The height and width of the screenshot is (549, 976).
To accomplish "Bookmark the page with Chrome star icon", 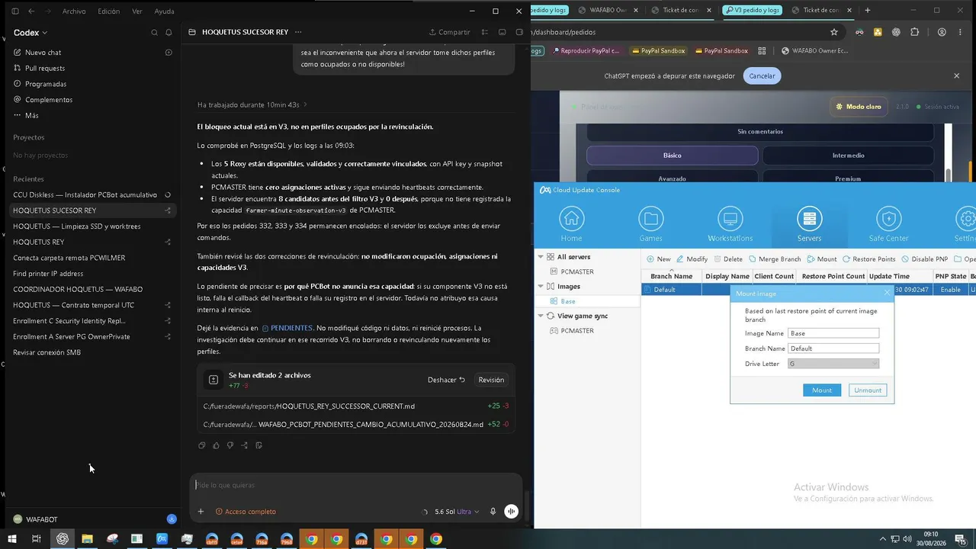I will (x=834, y=32).
